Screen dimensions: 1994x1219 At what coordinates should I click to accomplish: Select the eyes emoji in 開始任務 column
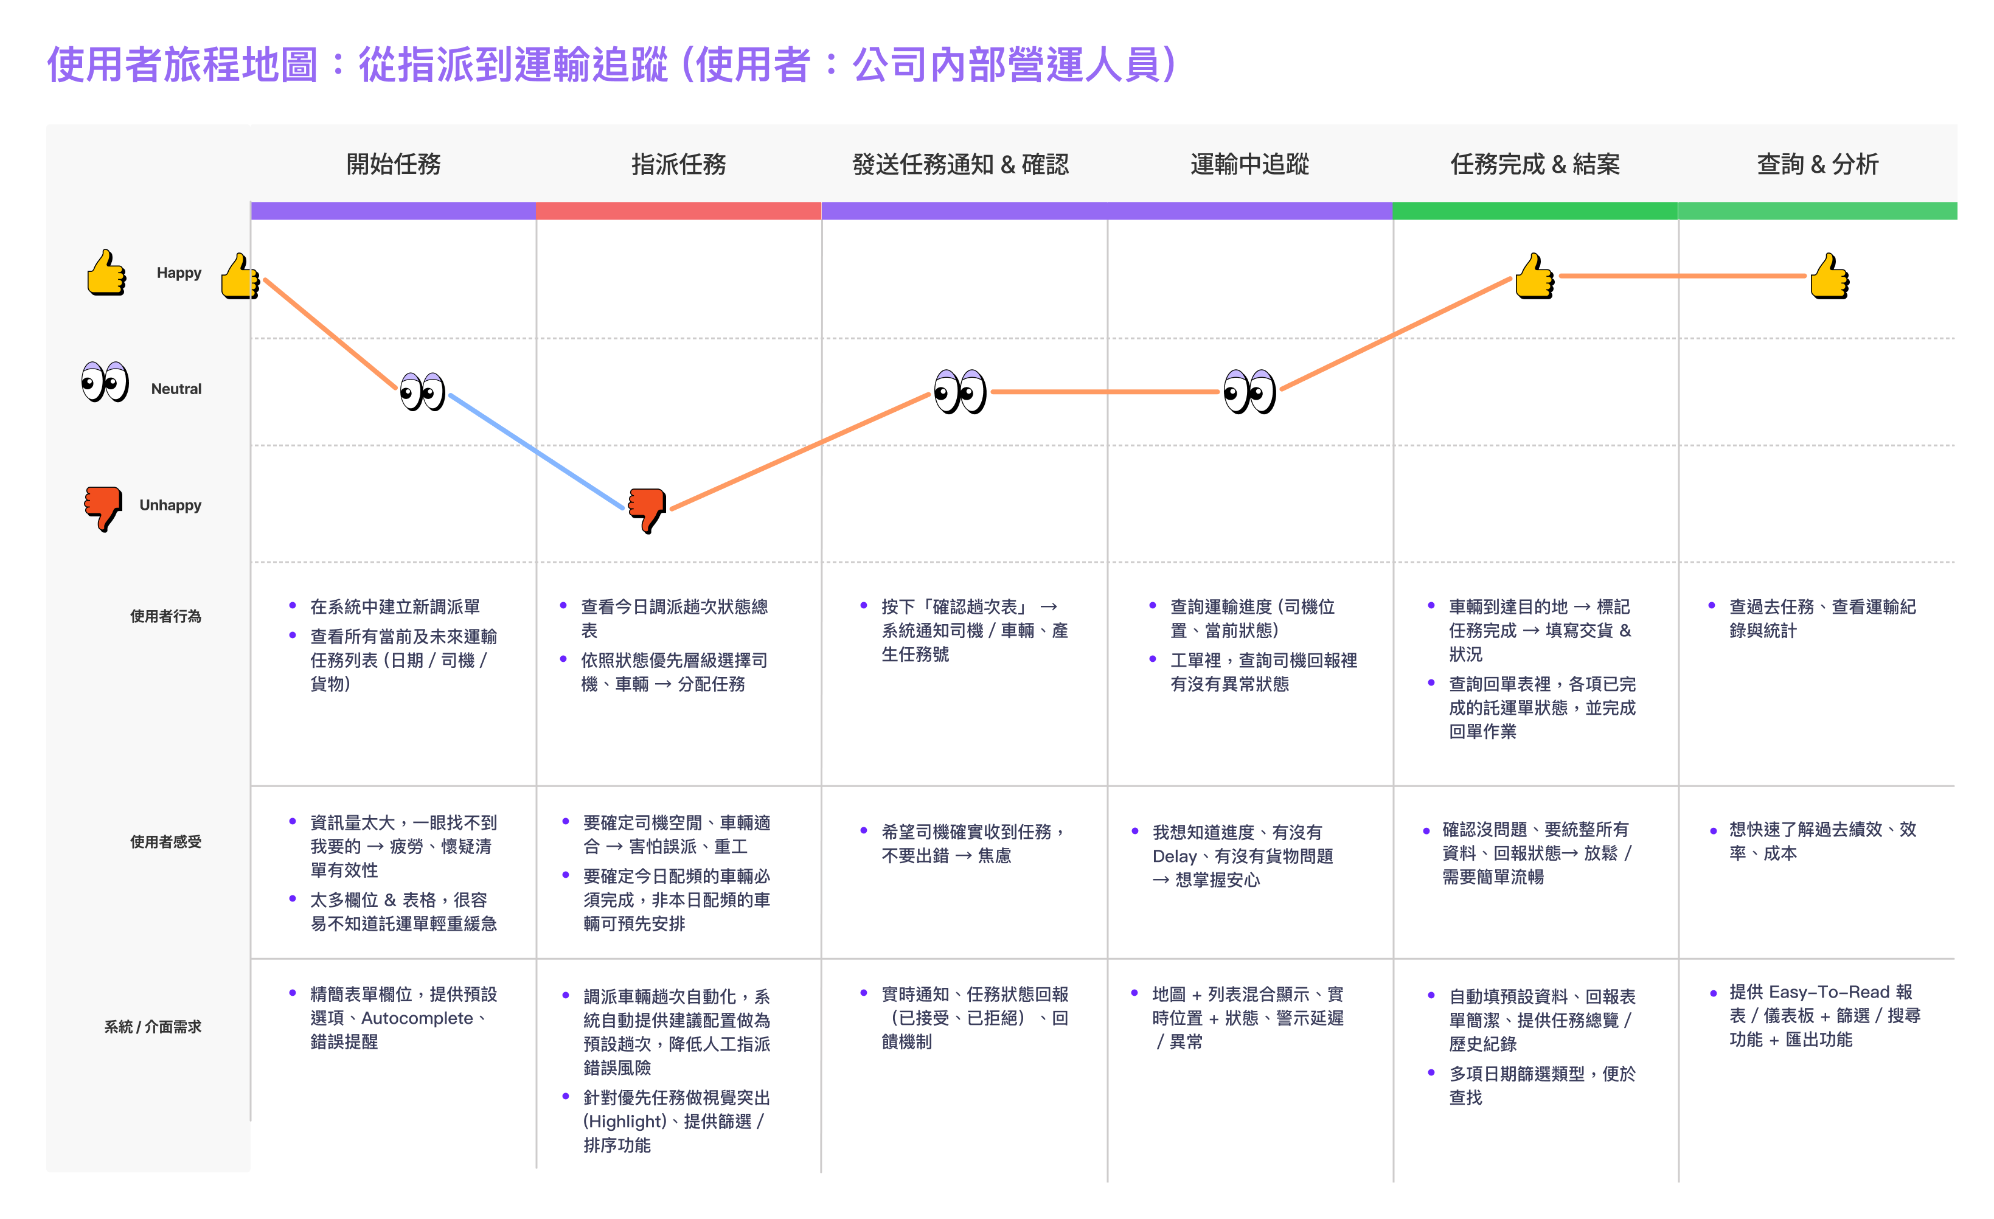pos(422,392)
